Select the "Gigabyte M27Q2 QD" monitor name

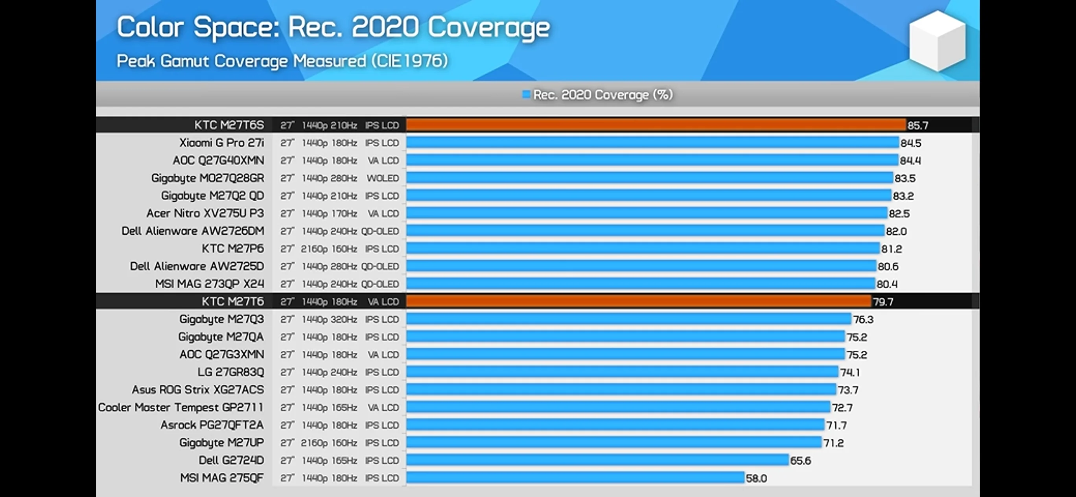click(x=213, y=196)
